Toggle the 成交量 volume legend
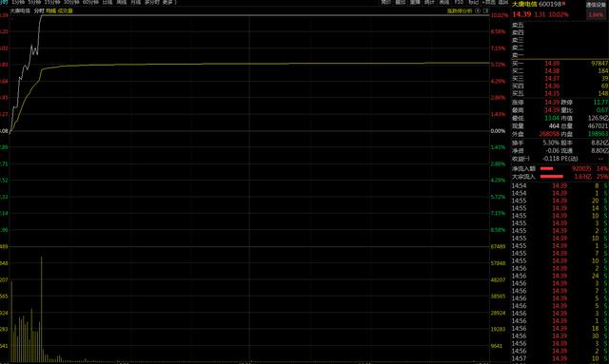This screenshot has height=364, width=609. tap(66, 10)
